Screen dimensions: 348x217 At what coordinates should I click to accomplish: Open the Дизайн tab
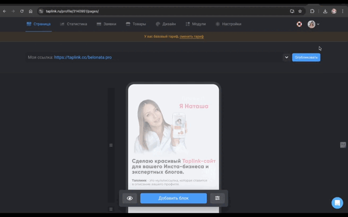pyautogui.click(x=166, y=24)
